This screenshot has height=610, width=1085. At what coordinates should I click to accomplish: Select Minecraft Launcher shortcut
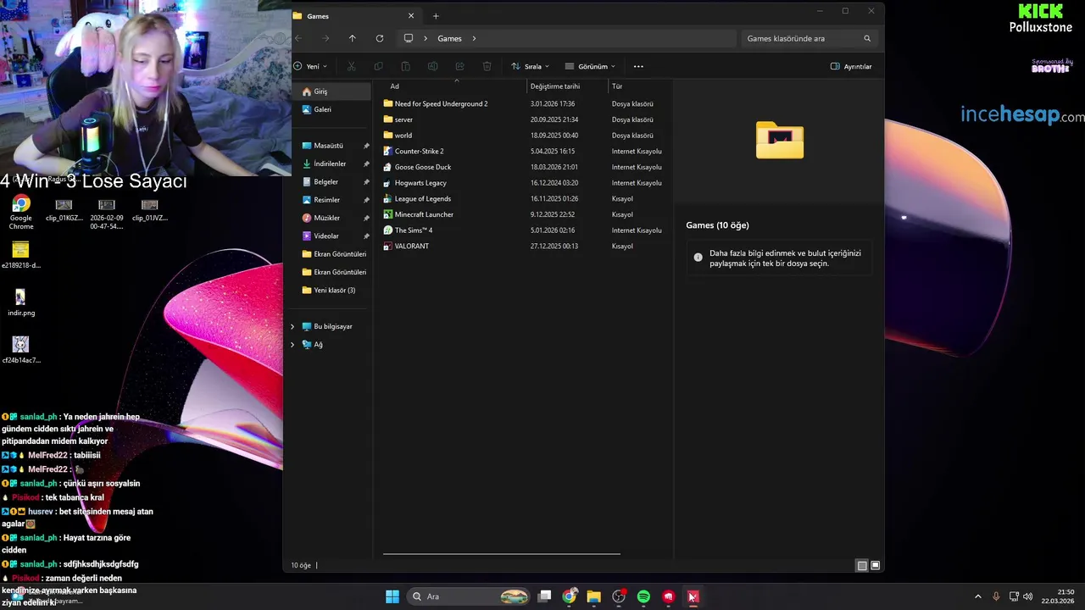tap(524, 214)
